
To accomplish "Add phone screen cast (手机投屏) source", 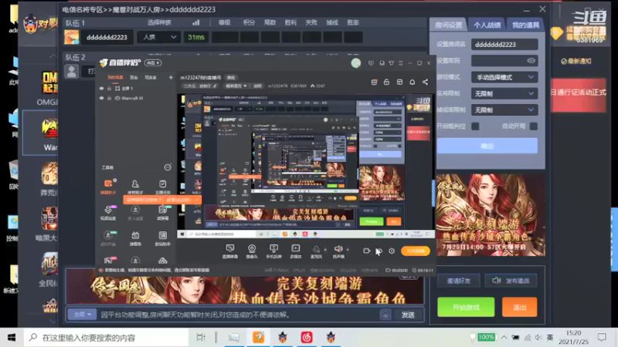I will point(273,251).
